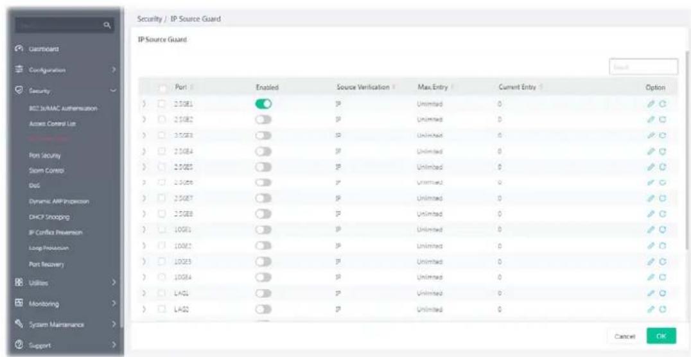Open the DoS settings page
This screenshot has width=691, height=357.
33,186
